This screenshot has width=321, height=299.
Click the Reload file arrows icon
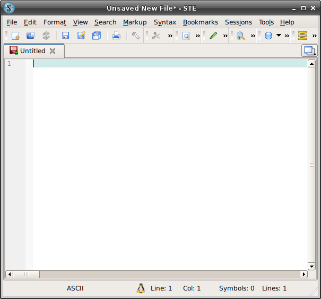pos(46,36)
